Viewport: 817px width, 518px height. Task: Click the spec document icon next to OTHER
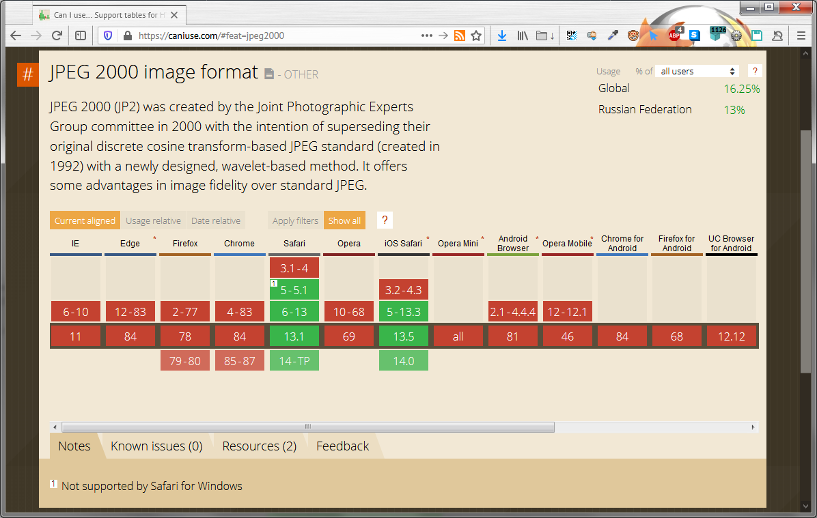[269, 74]
